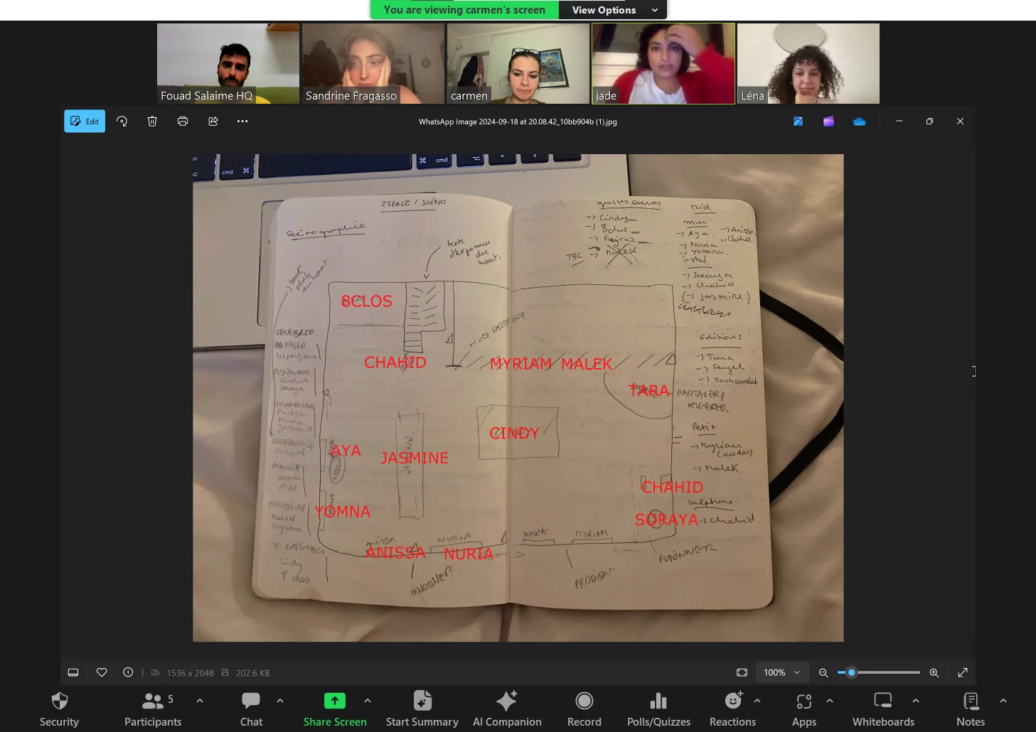Select Fouad Salaime HQ's video thumbnail
1036x732 pixels.
tap(228, 63)
